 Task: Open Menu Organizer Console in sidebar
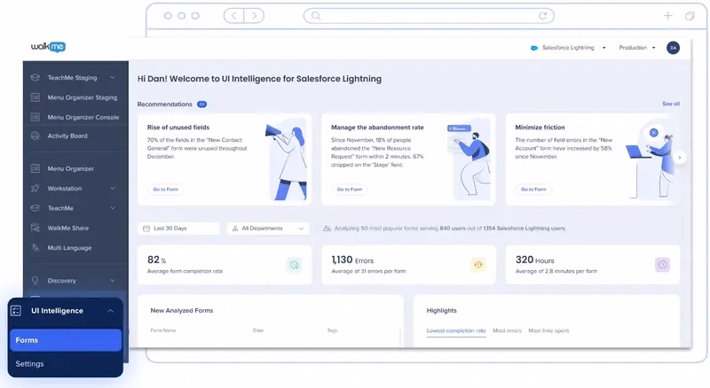(x=83, y=117)
